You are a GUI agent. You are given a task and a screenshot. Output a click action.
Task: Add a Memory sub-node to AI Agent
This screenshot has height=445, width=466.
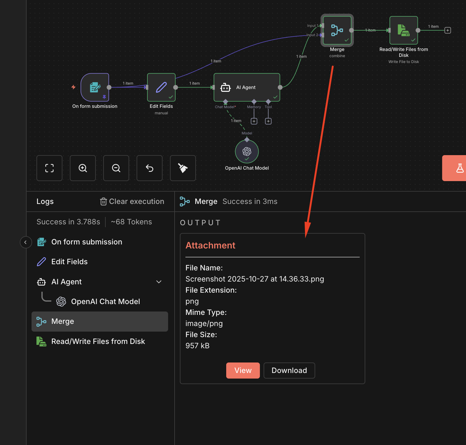(254, 121)
